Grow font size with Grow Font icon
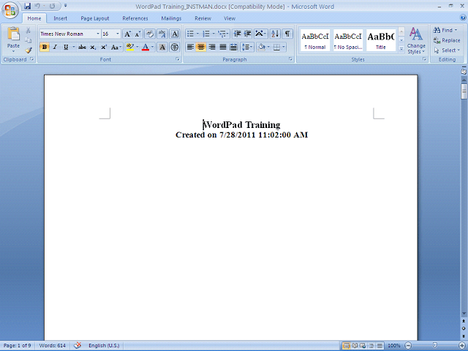Viewport: 468px width, 351px height. click(x=127, y=34)
